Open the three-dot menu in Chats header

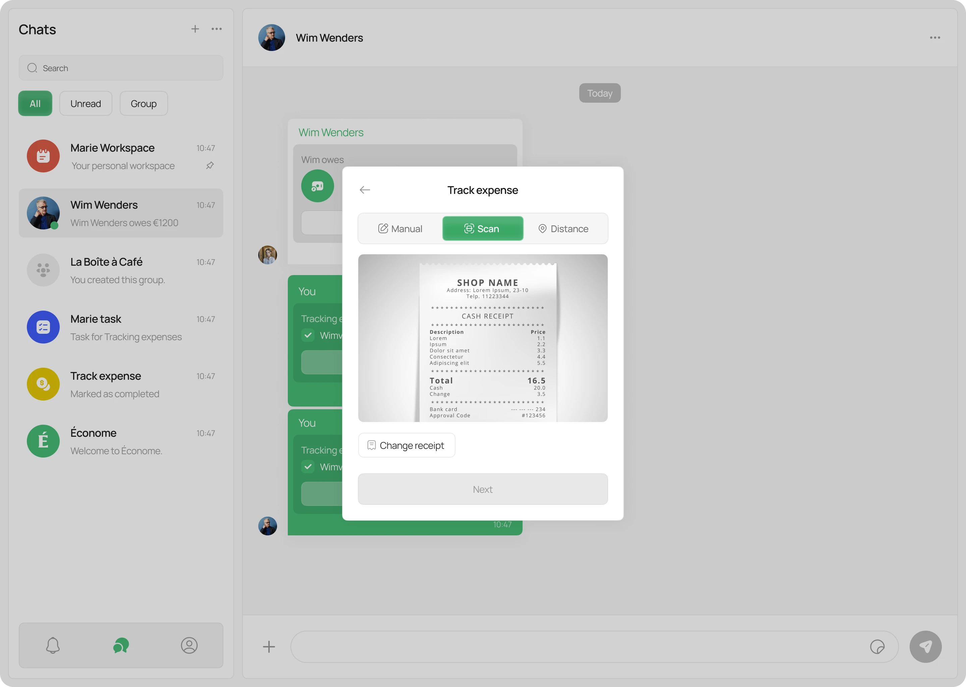coord(217,29)
